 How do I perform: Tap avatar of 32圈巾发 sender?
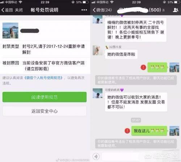98,50
